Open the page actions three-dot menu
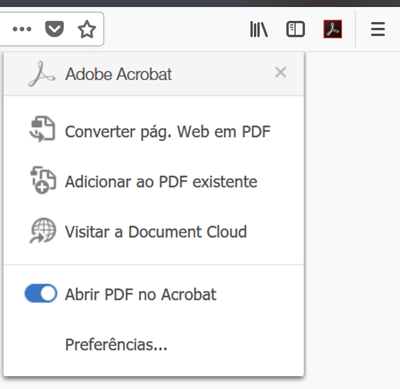The image size is (400, 389). pyautogui.click(x=22, y=29)
